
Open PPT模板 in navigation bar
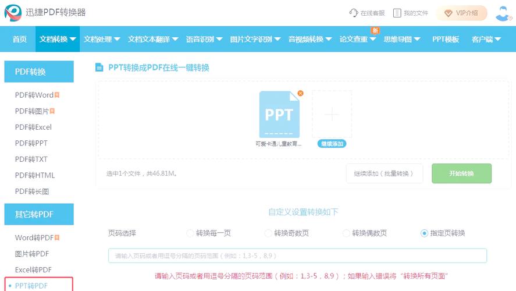point(446,39)
